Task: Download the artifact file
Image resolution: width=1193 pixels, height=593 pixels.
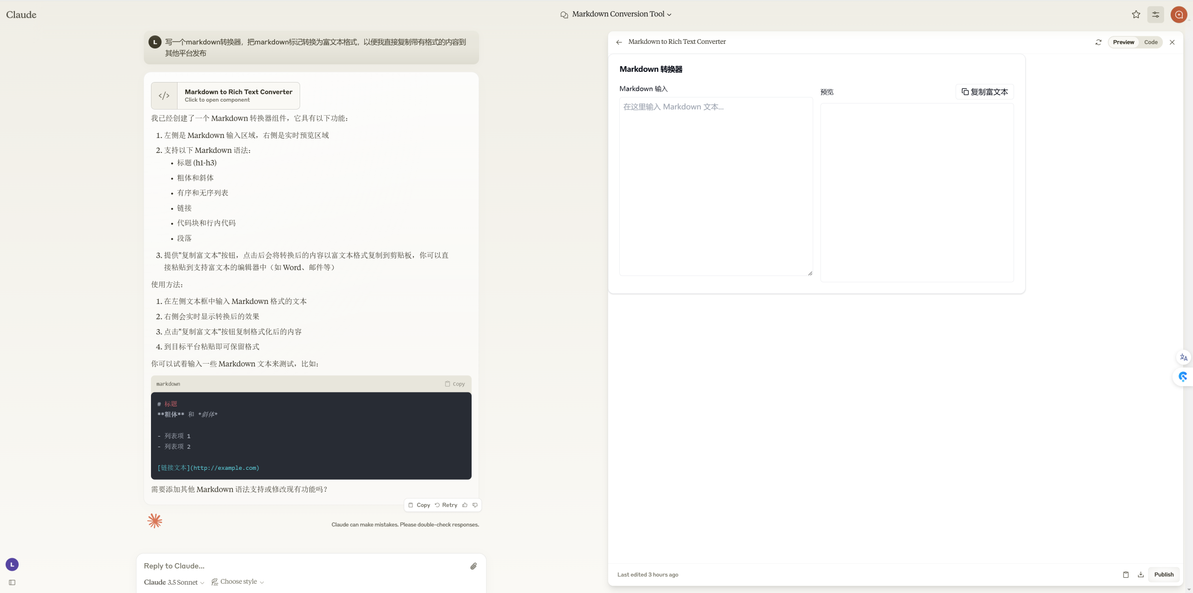Action: coord(1140,574)
